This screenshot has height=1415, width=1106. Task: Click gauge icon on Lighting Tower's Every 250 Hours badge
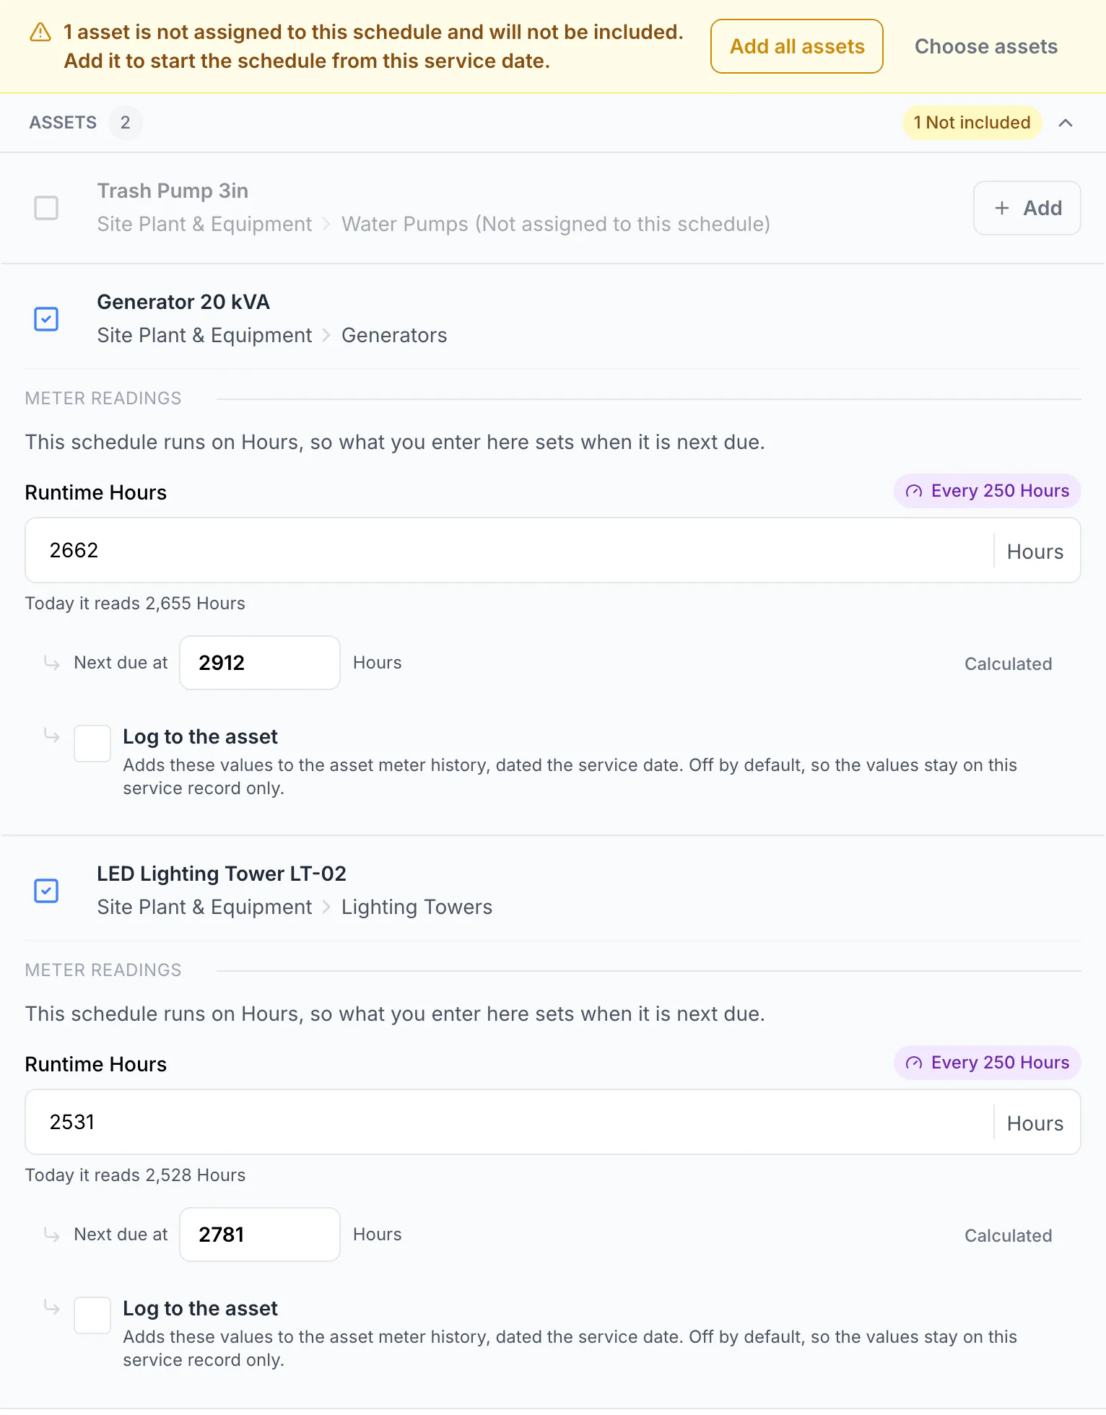(914, 1063)
